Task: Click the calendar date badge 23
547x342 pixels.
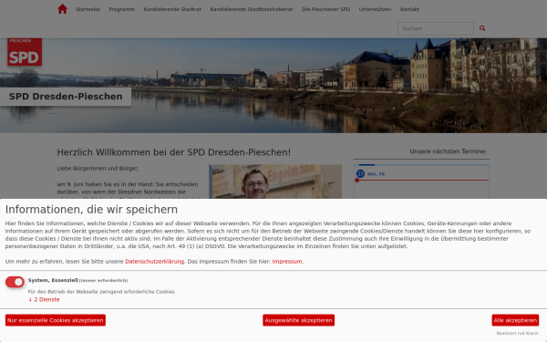Action: click(x=360, y=173)
